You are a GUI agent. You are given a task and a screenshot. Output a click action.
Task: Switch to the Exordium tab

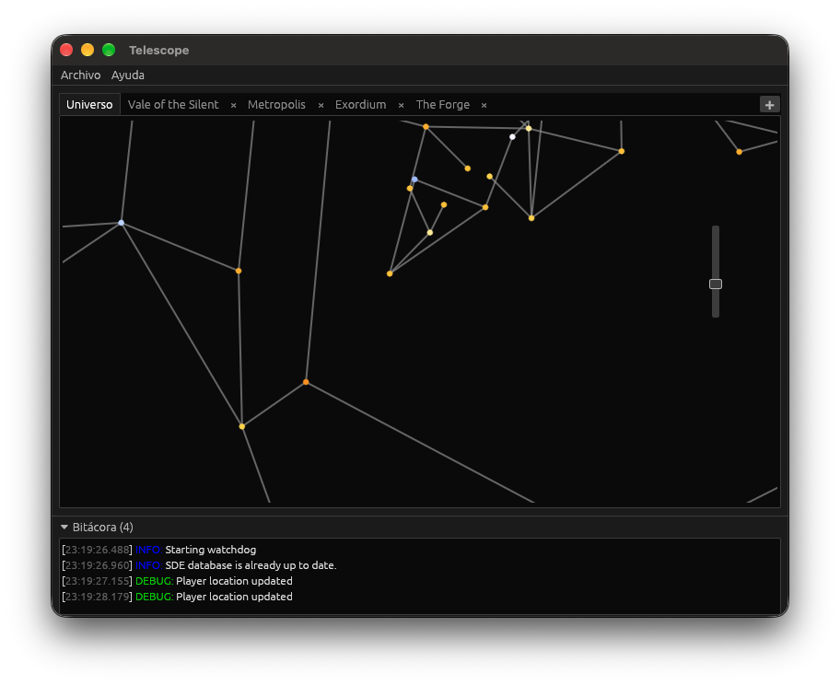coord(360,104)
